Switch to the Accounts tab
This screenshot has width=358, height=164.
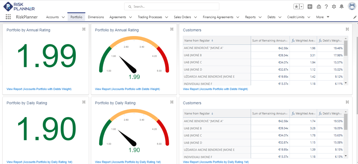(x=52, y=17)
